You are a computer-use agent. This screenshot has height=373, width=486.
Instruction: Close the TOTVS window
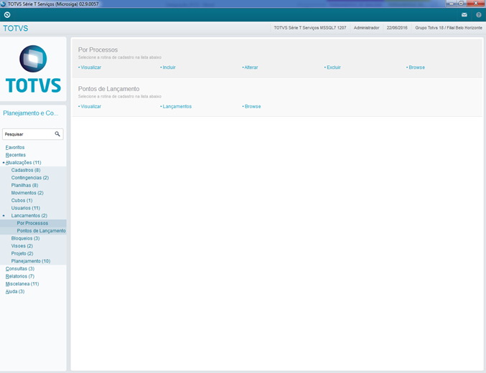[x=476, y=4]
